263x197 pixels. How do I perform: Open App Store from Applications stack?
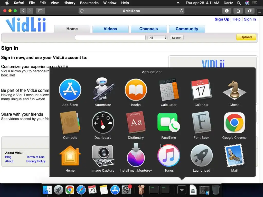[x=70, y=90]
